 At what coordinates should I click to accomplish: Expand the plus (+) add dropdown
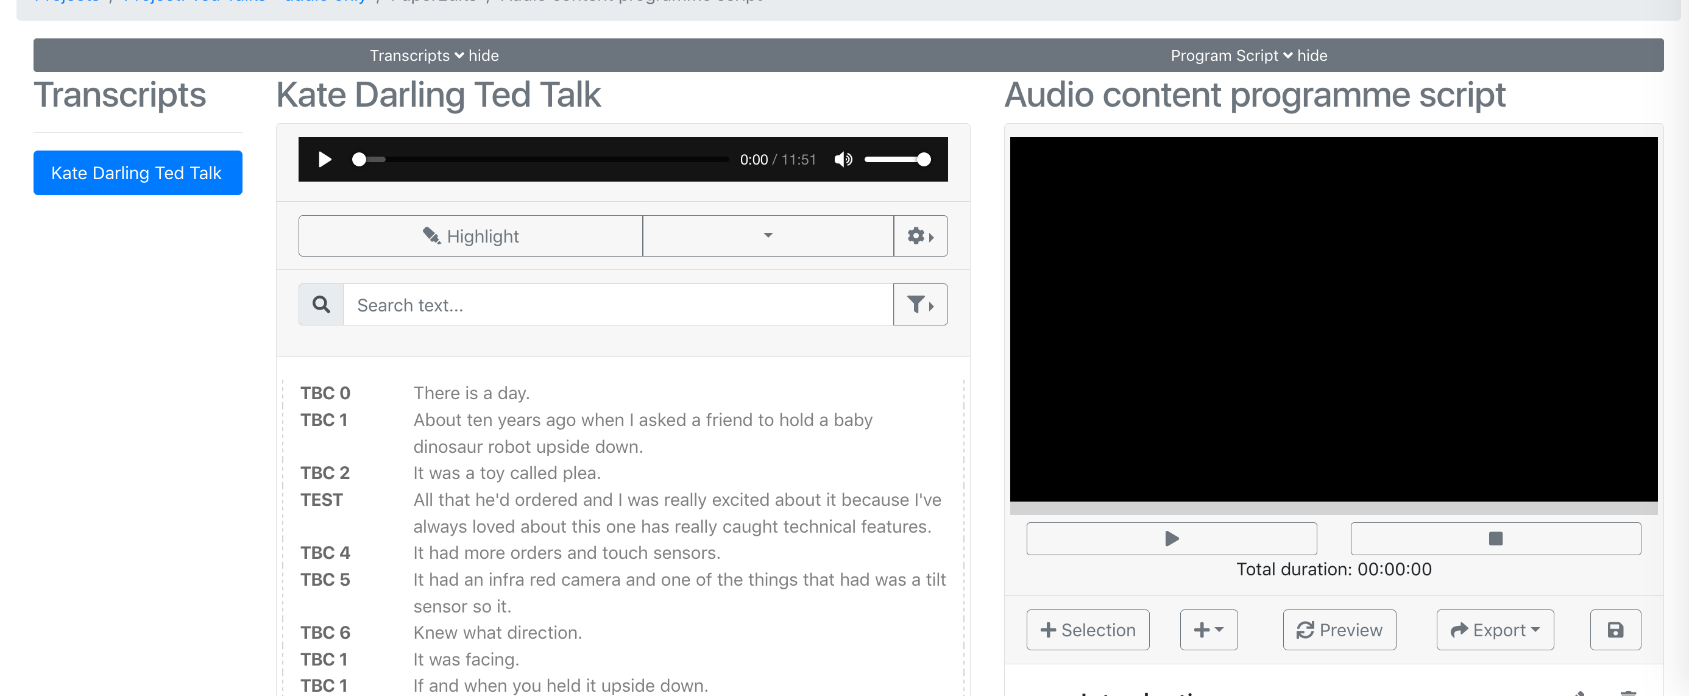[x=1208, y=630]
